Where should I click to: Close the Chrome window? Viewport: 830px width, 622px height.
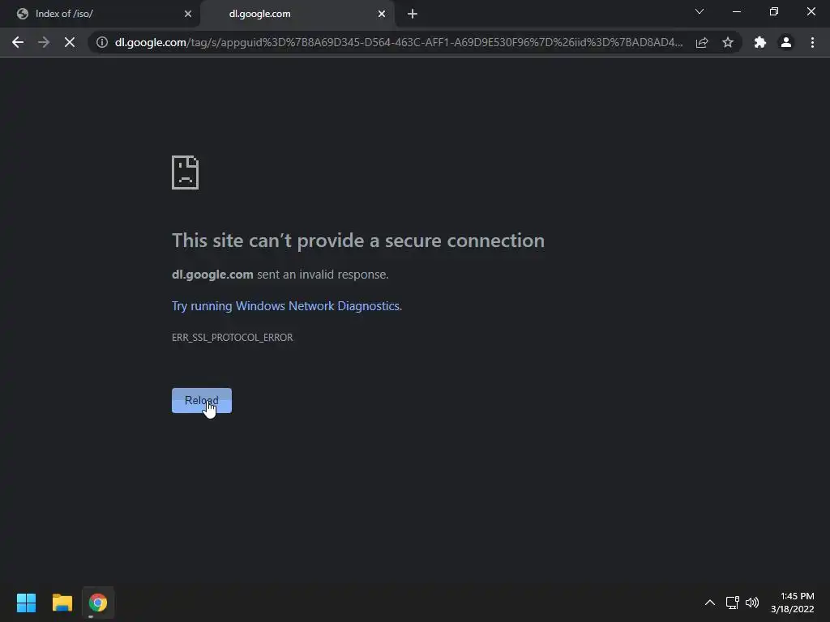point(811,11)
